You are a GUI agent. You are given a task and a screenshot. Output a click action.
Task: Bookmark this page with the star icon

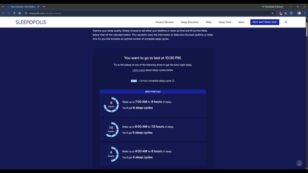coord(273,13)
